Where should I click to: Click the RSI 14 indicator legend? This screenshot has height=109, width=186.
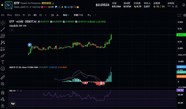pos(12,91)
